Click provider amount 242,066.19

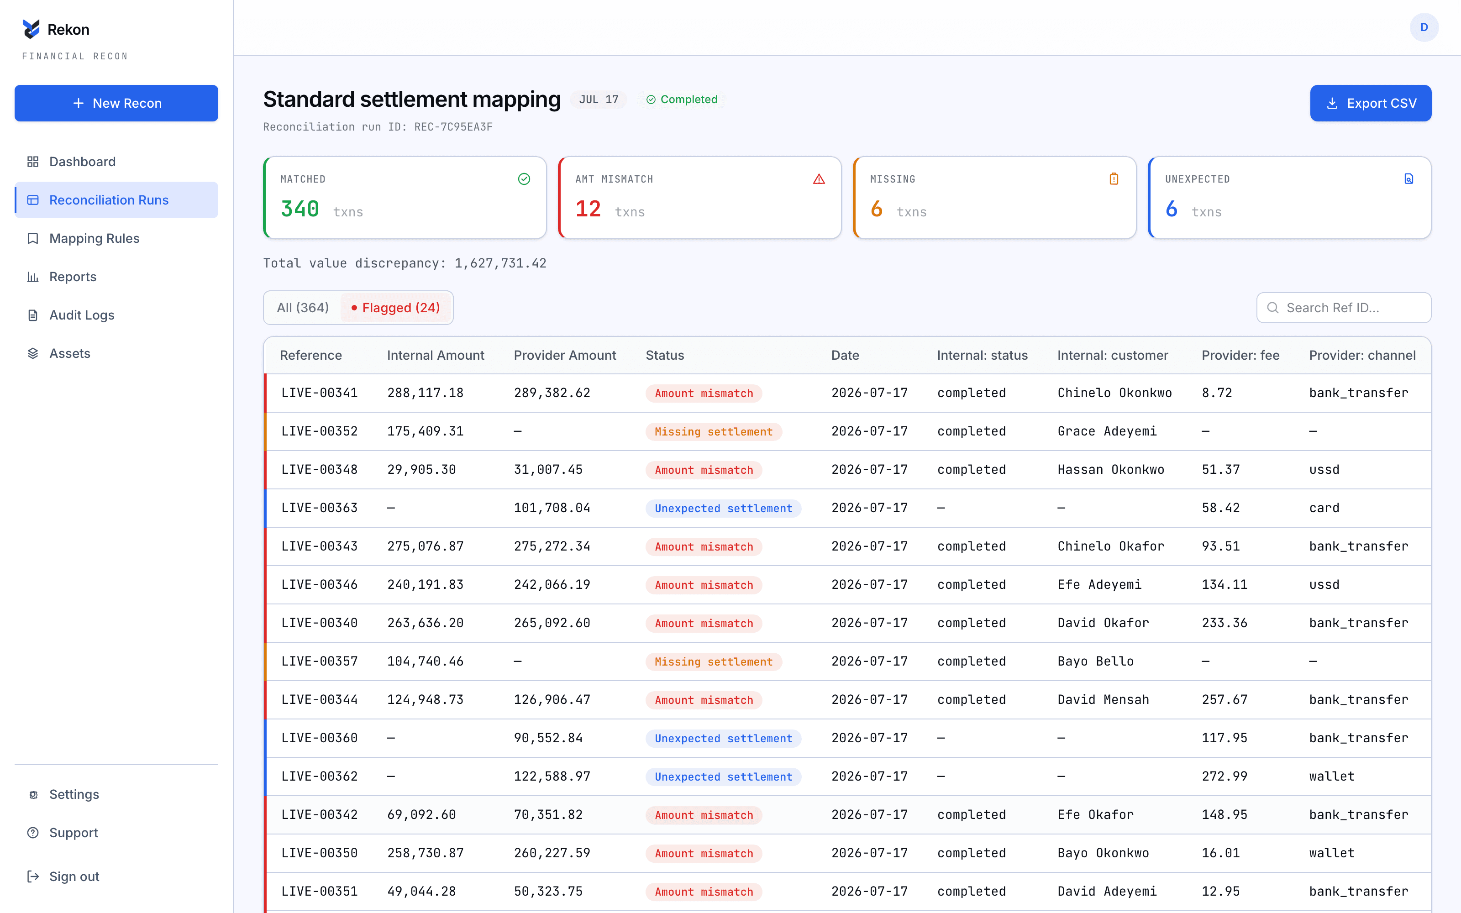tap(552, 584)
